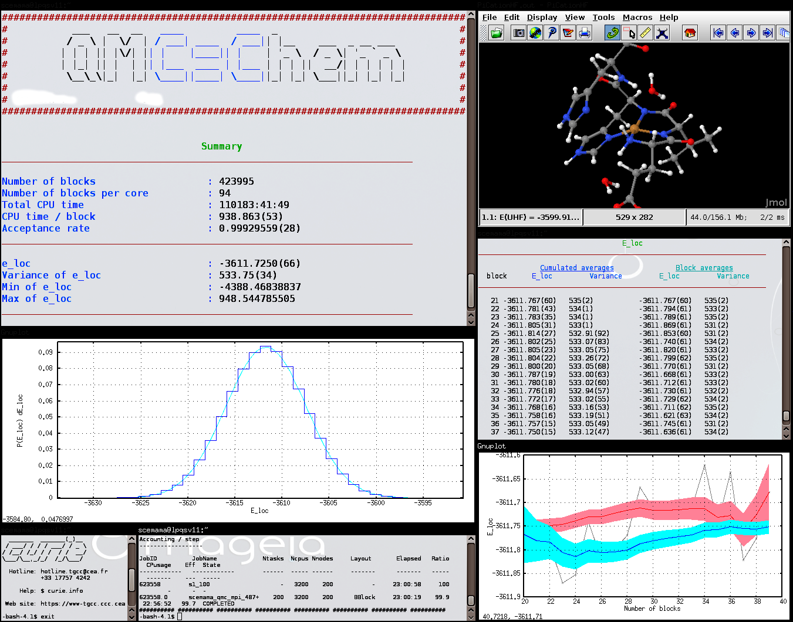Toggle the green rotate molecule button
Screen dimensions: 793x622
pyautogui.click(x=612, y=33)
